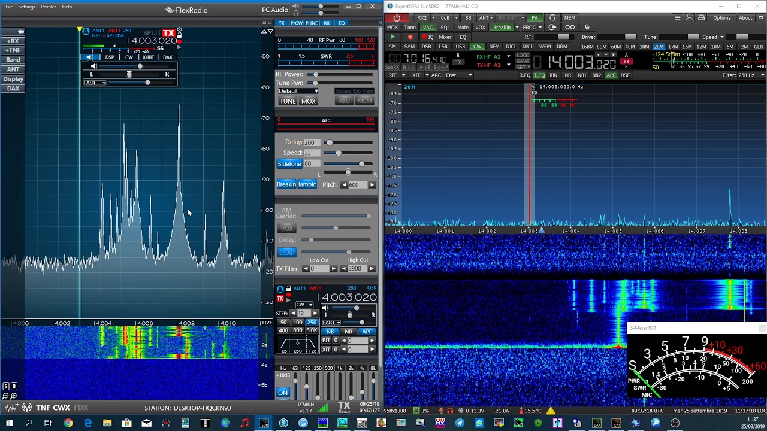Turn the equalizer ON button

pyautogui.click(x=282, y=393)
